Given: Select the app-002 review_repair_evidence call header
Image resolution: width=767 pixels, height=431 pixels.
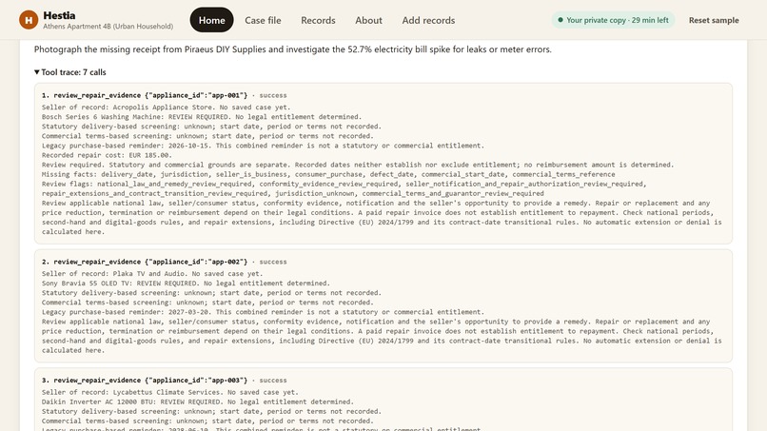Looking at the screenshot, I should pyautogui.click(x=165, y=262).
